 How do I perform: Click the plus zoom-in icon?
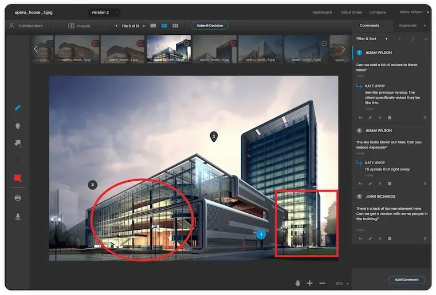tap(309, 283)
